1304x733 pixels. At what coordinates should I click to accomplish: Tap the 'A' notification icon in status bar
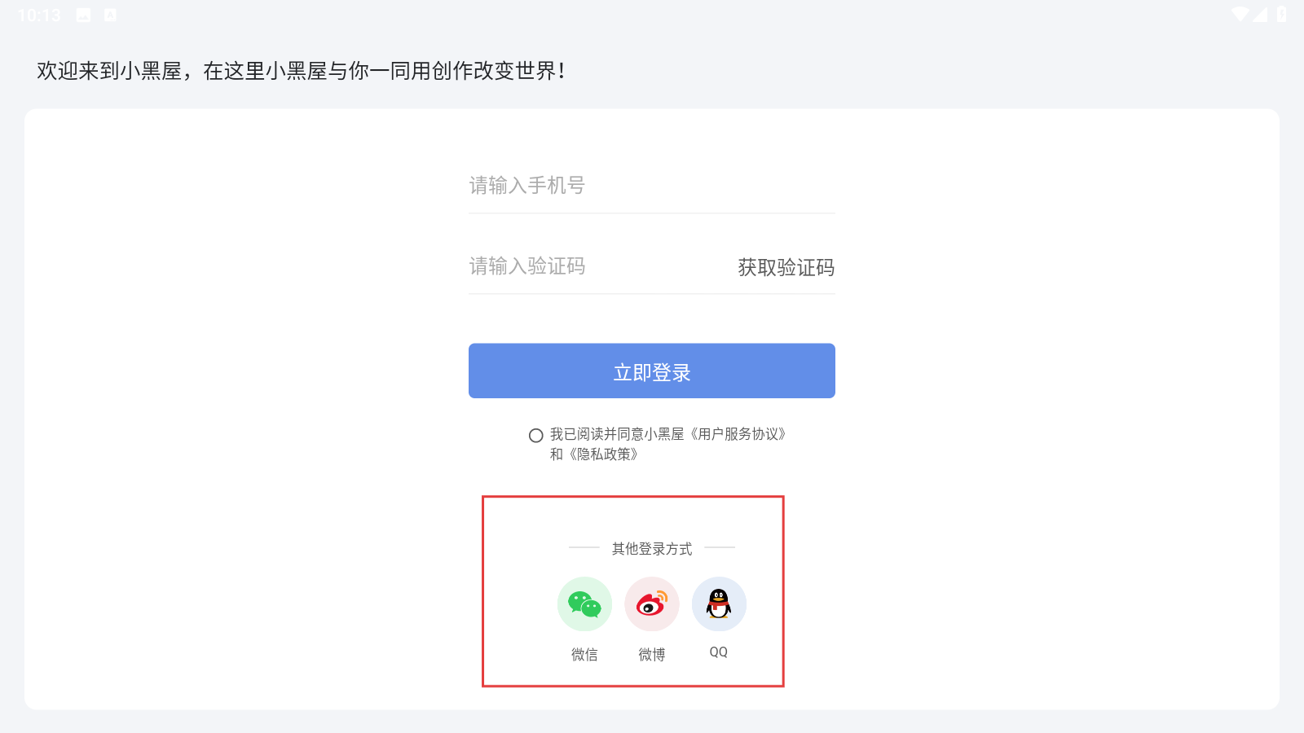point(110,15)
